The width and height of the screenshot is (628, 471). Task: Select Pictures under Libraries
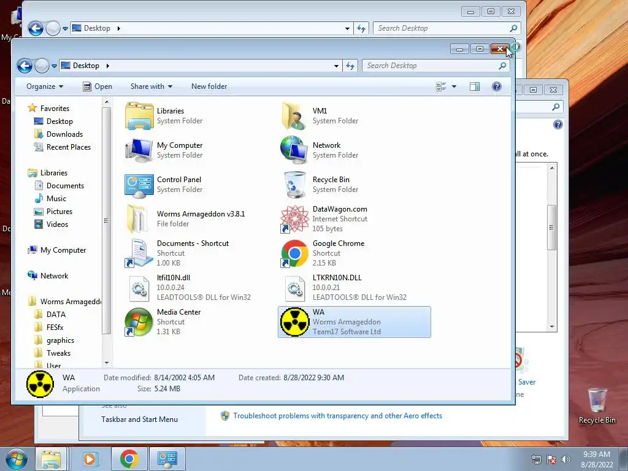click(54, 212)
